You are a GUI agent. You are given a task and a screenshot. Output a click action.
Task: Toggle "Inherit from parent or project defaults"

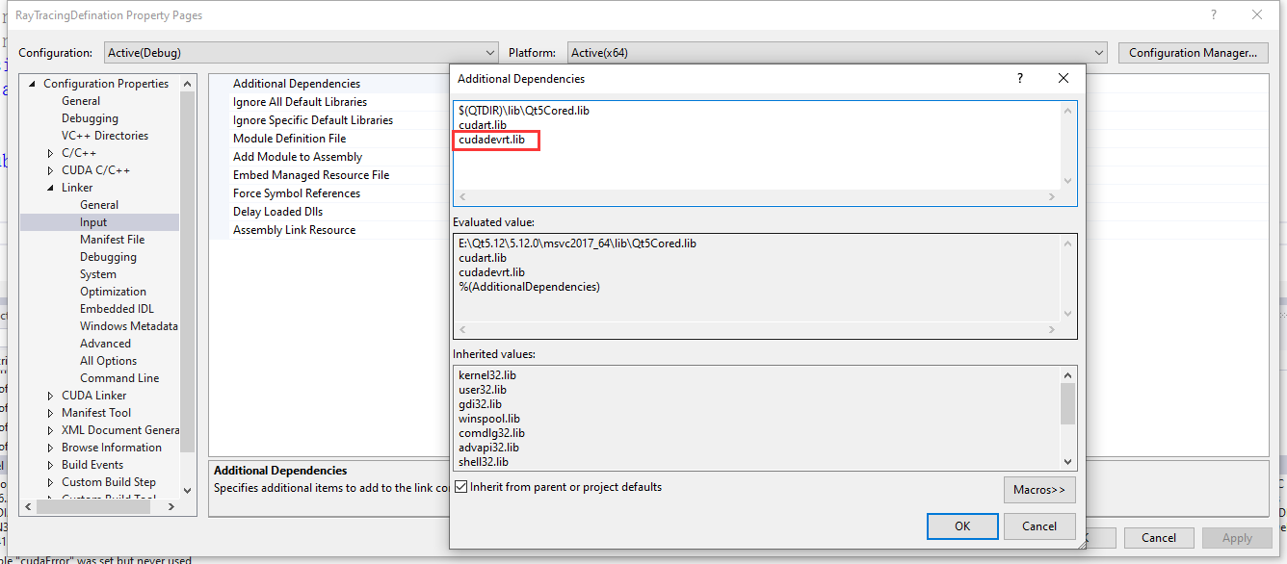[x=460, y=486]
